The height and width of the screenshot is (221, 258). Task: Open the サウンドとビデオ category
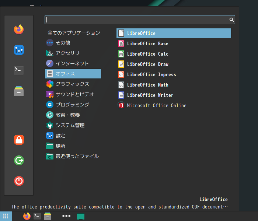click(73, 94)
